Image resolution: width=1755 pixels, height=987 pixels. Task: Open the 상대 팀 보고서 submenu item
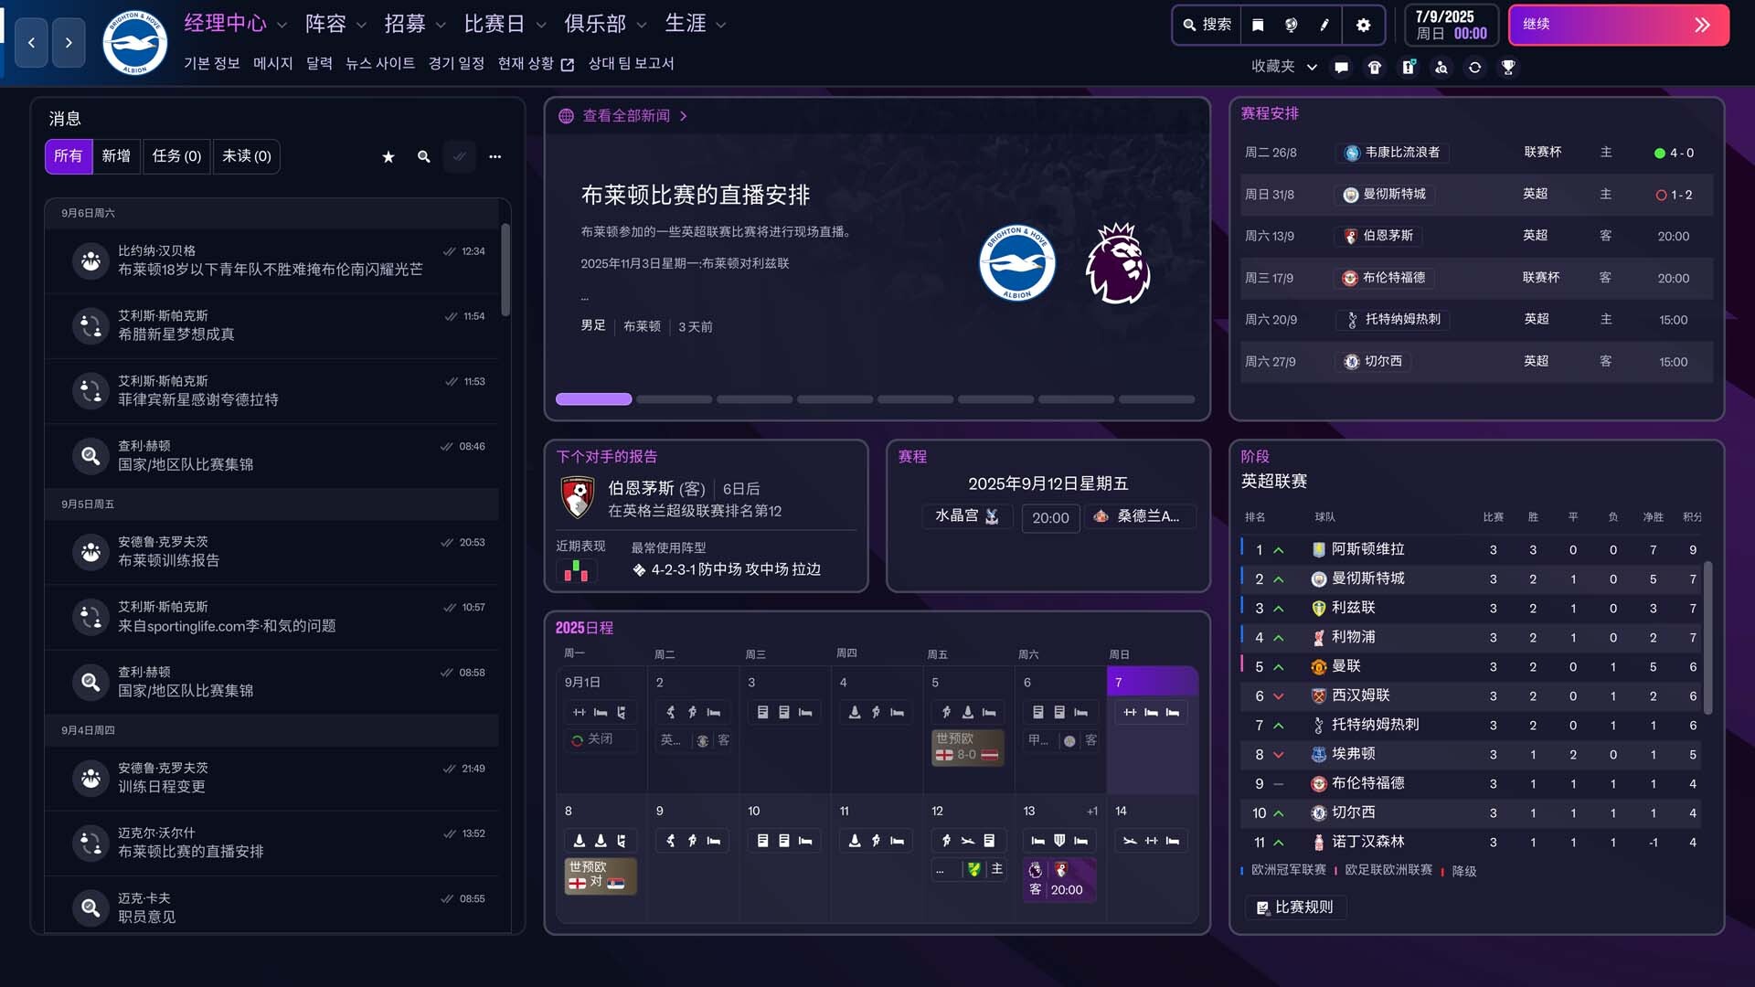tap(633, 64)
